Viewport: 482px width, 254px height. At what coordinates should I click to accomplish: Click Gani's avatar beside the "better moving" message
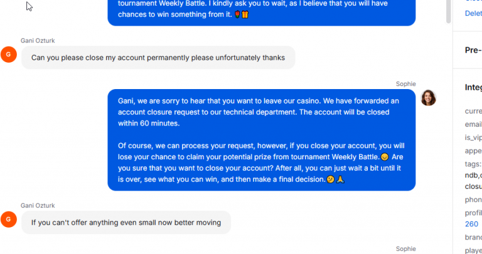[x=8, y=219]
